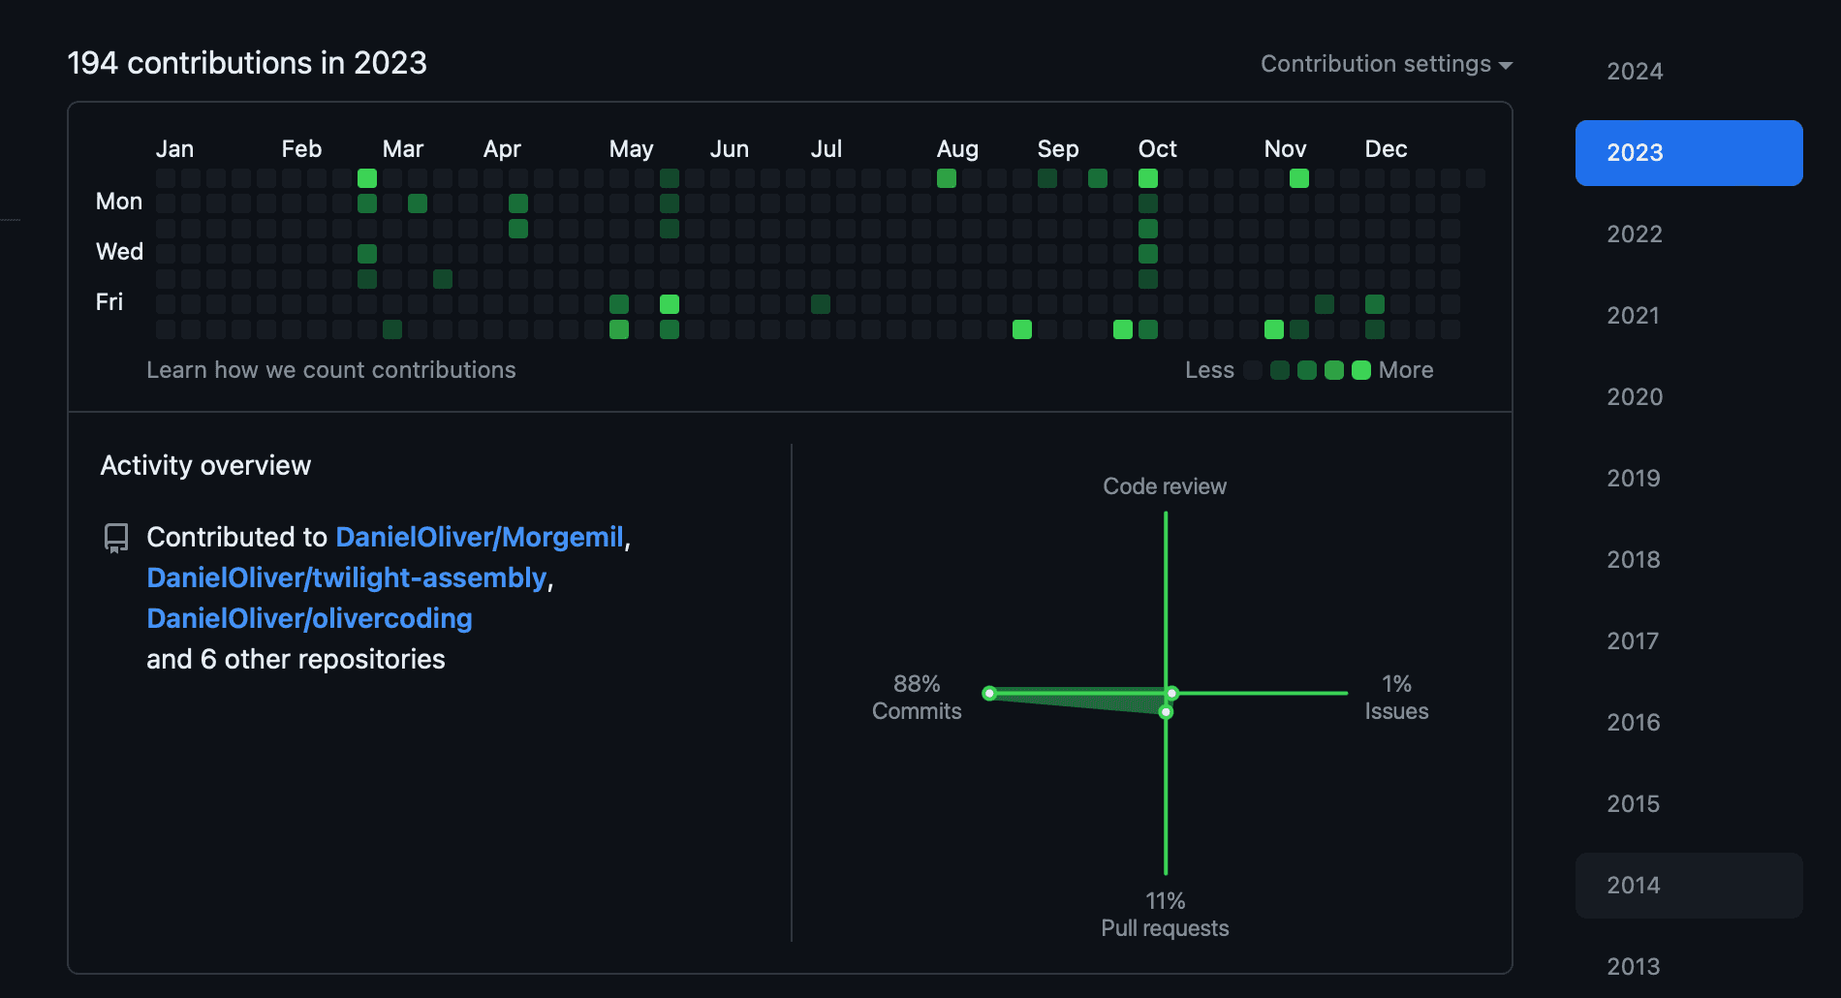This screenshot has height=998, width=1841.
Task: Switch to year 2013
Action: pyautogui.click(x=1689, y=967)
